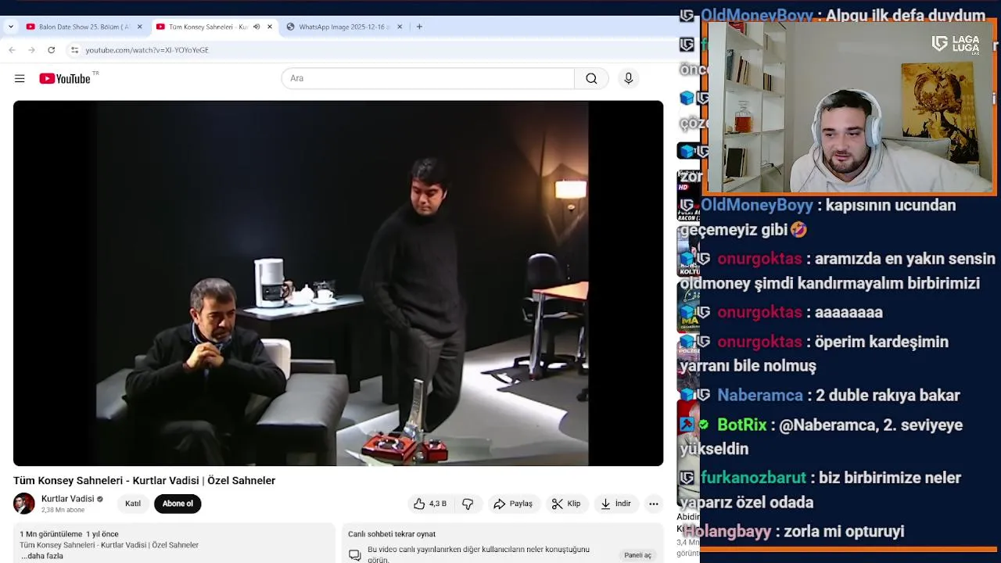Click the address bar URL
Image resolution: width=1001 pixels, height=563 pixels.
coord(147,50)
